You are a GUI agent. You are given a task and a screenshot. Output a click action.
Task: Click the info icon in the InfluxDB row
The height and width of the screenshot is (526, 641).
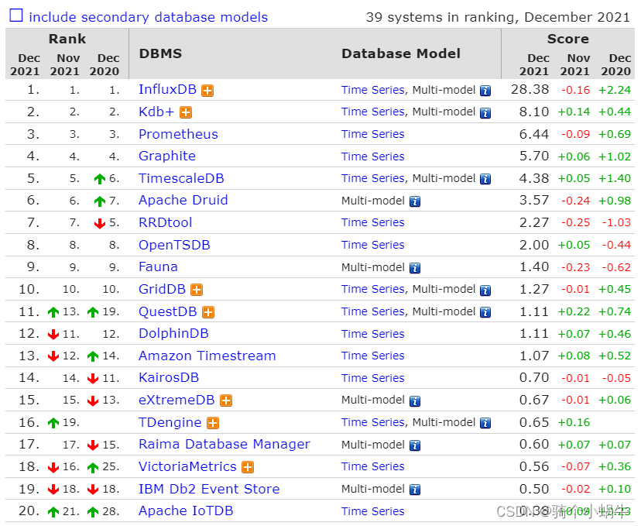pos(485,91)
